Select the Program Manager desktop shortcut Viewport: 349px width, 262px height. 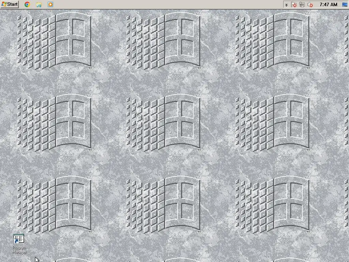point(19,244)
